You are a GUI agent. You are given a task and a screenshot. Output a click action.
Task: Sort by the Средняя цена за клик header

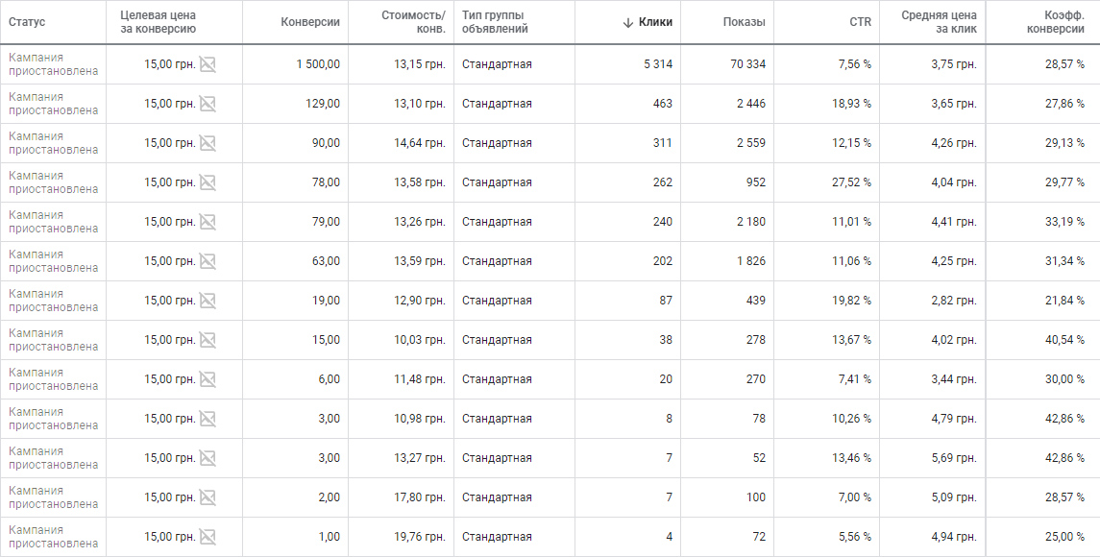click(939, 22)
